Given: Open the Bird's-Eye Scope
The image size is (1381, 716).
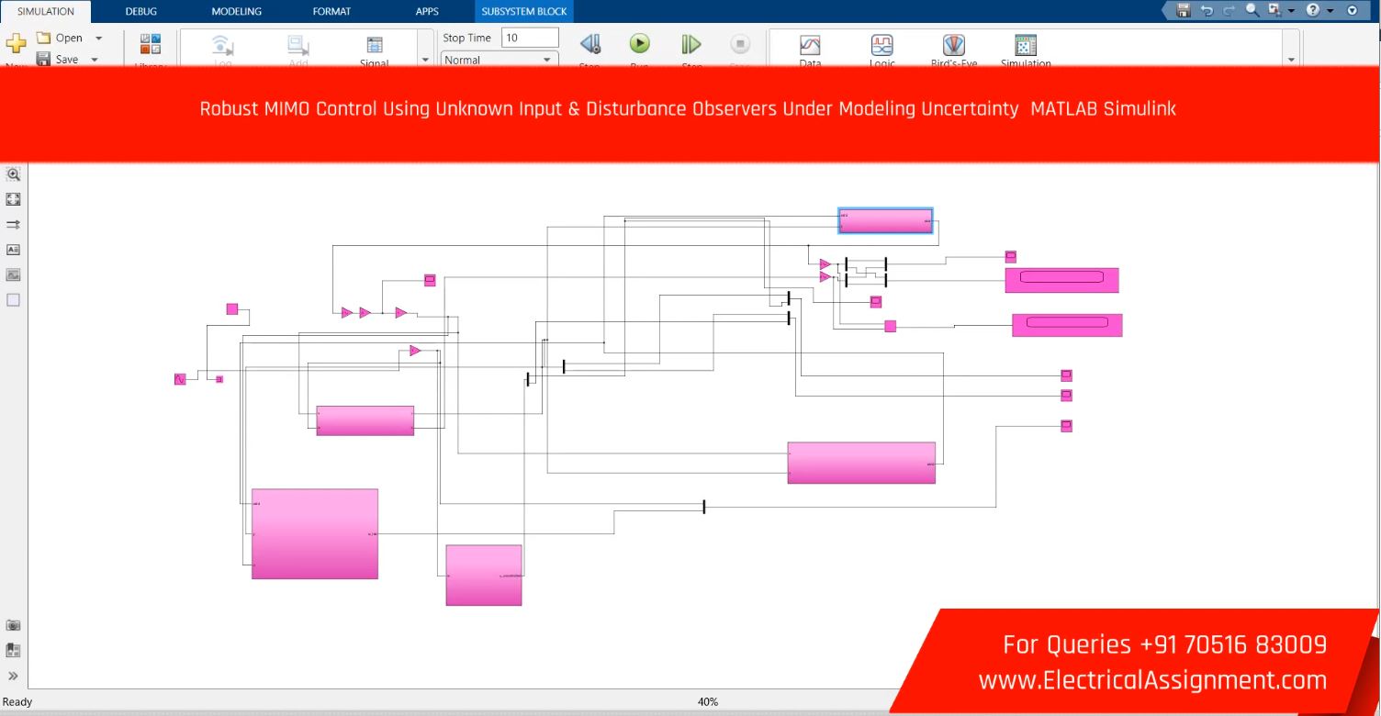Looking at the screenshot, I should [x=955, y=45].
